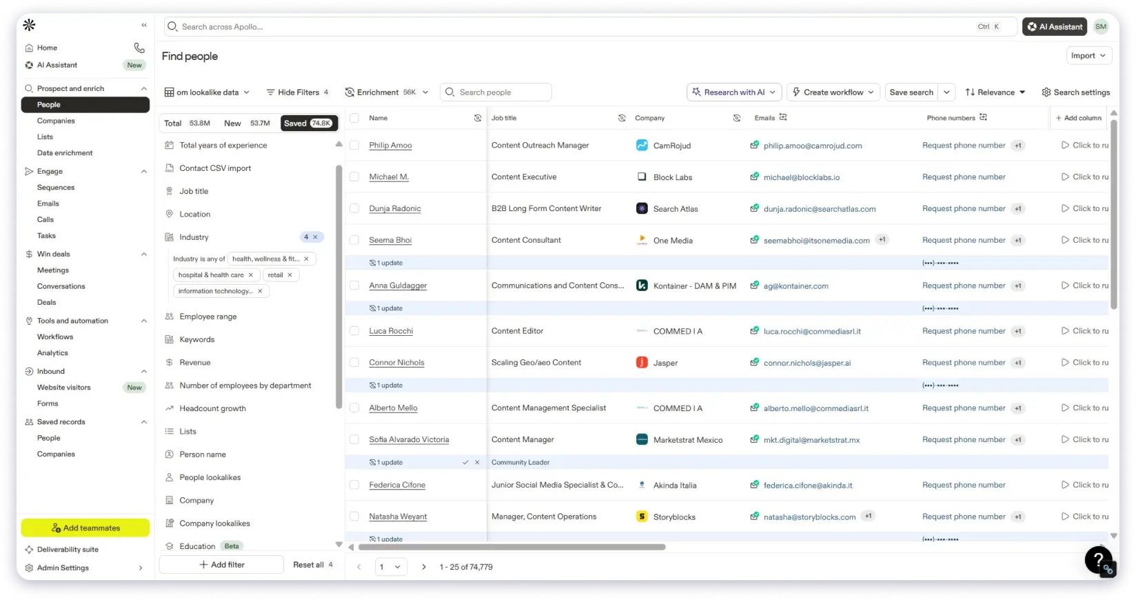Click play icon for Michael M. row
1136x600 pixels.
point(1065,177)
